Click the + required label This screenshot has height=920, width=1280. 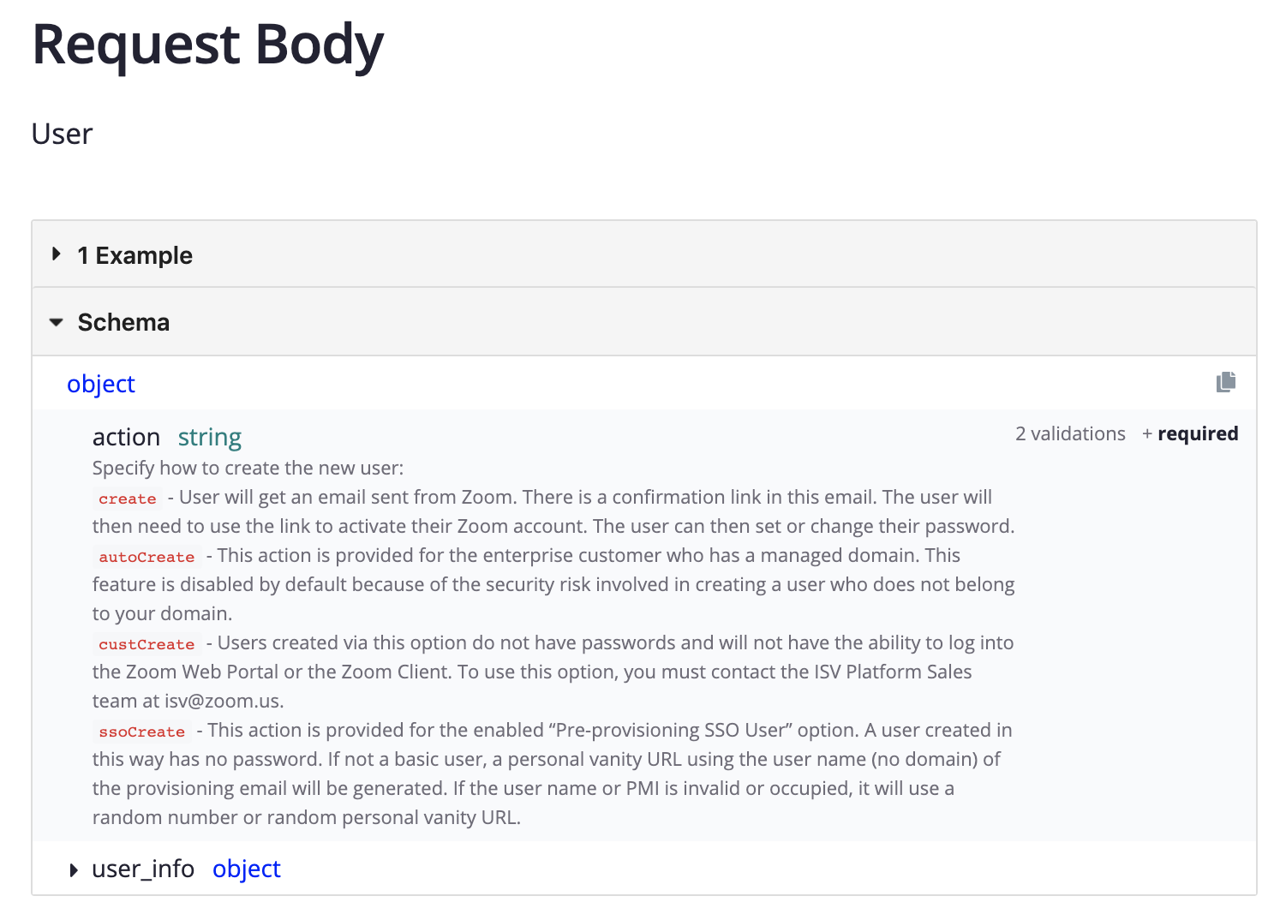pyautogui.click(x=1190, y=434)
